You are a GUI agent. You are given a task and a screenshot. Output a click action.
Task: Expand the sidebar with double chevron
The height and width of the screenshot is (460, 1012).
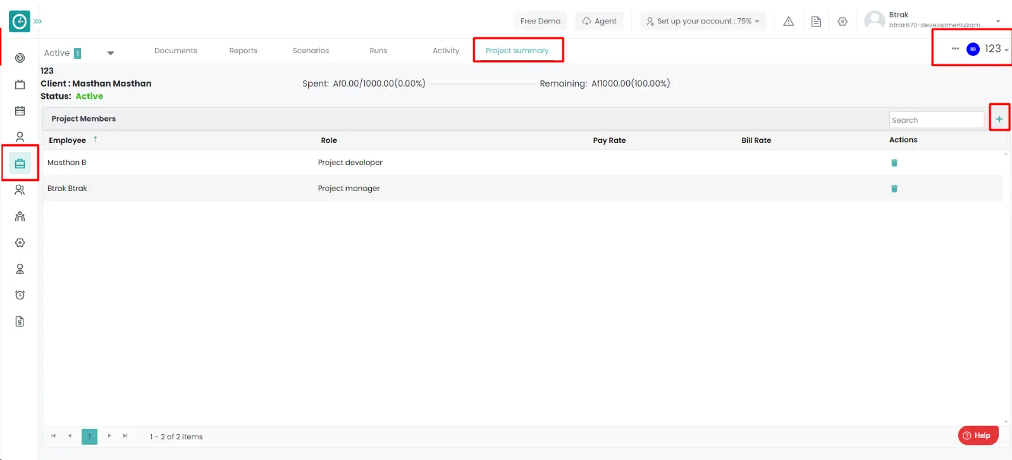point(38,22)
